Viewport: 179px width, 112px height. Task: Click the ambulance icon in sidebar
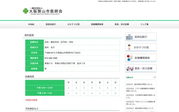pyautogui.click(x=130, y=68)
